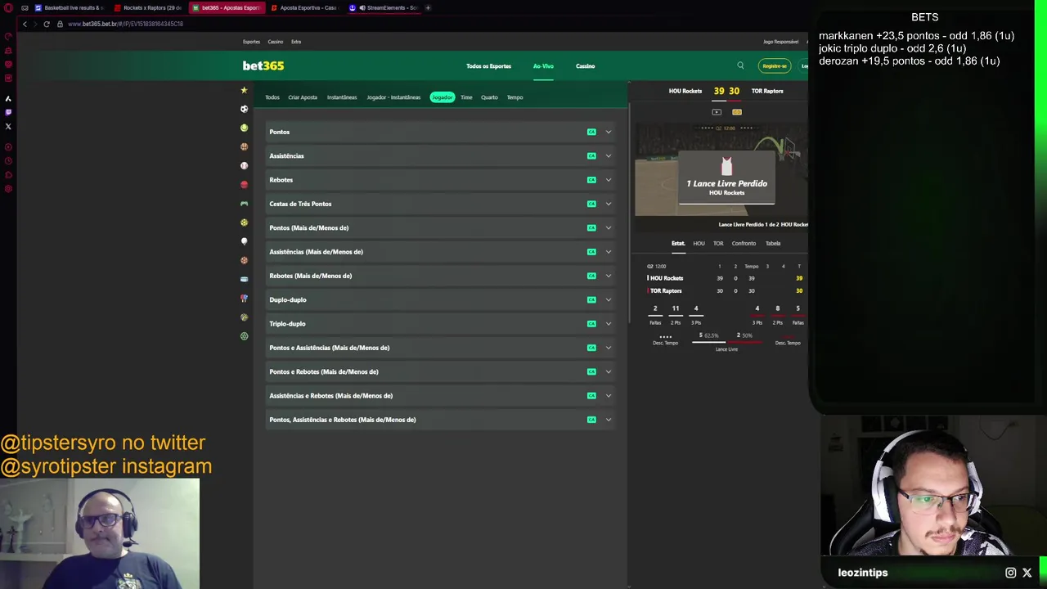Viewport: 1047px width, 589px height.
Task: Switch to Rockets x Raptors browser tab
Action: point(148,7)
